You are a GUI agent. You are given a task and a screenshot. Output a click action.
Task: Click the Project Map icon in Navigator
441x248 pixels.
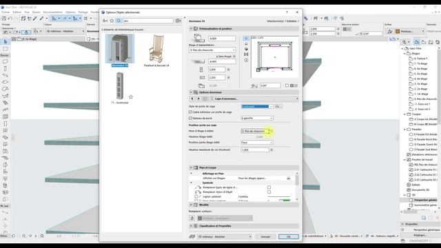[x=416, y=42]
